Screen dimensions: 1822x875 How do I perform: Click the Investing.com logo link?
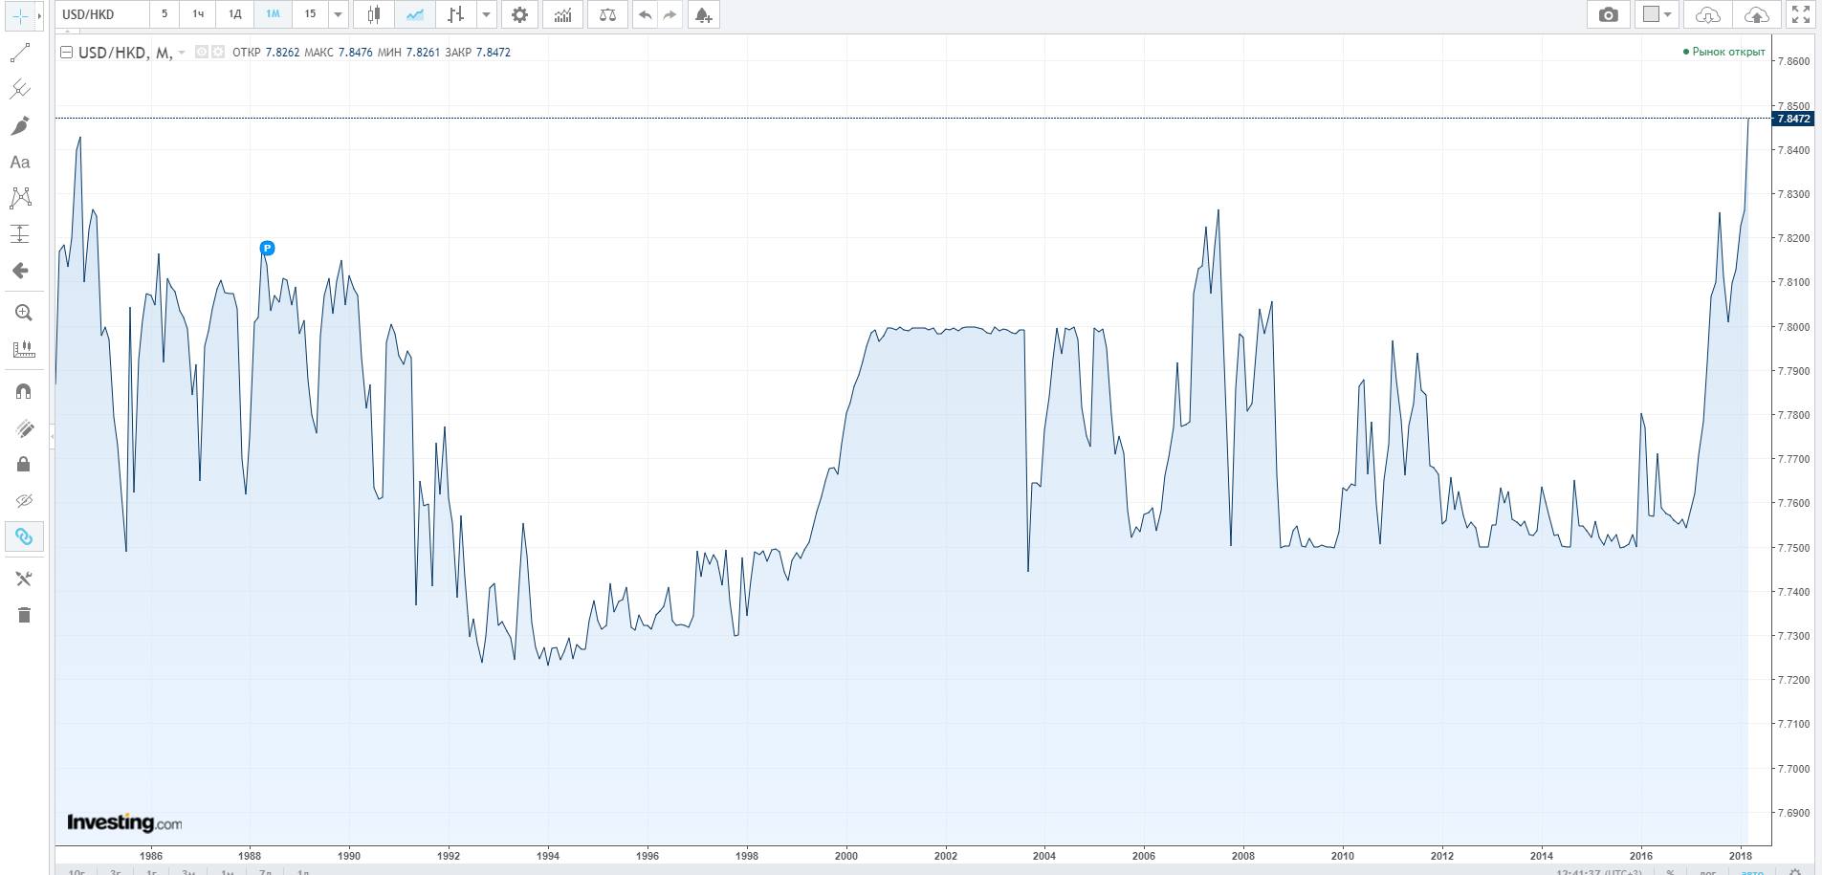[124, 822]
